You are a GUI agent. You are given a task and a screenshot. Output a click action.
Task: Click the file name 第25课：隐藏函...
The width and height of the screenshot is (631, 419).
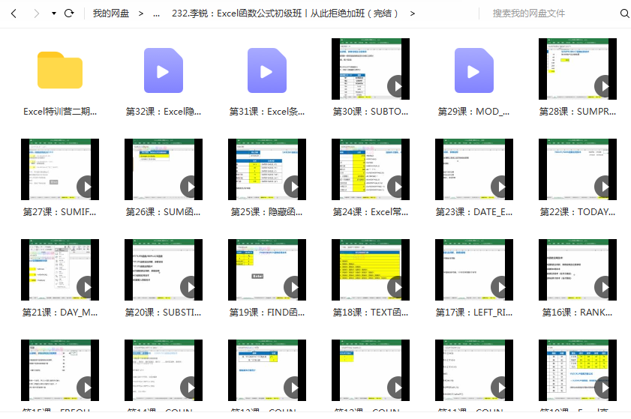pyautogui.click(x=267, y=212)
